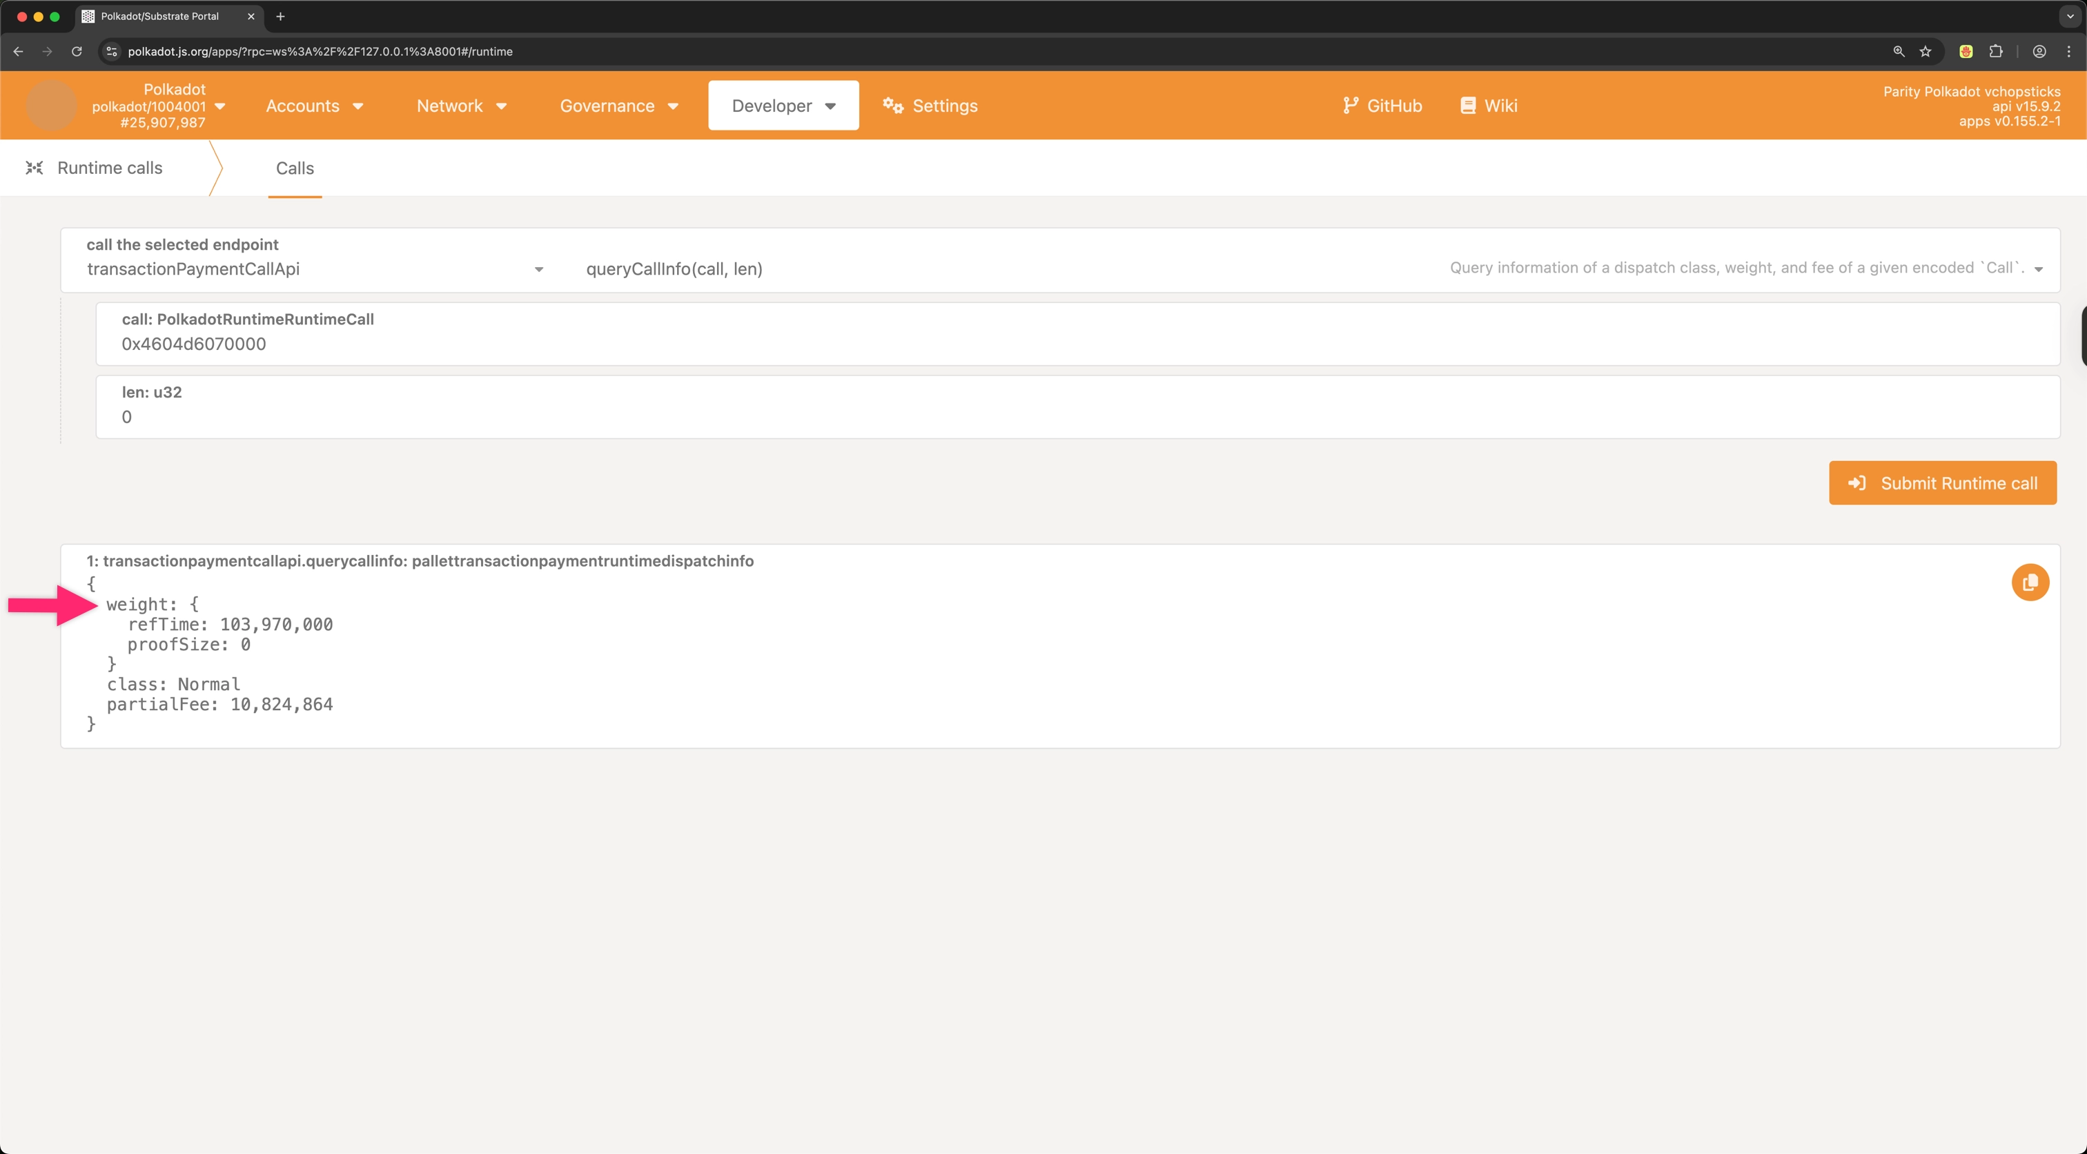Image resolution: width=2087 pixels, height=1154 pixels.
Task: Open the Chrome profile avatar icon
Action: [2039, 51]
